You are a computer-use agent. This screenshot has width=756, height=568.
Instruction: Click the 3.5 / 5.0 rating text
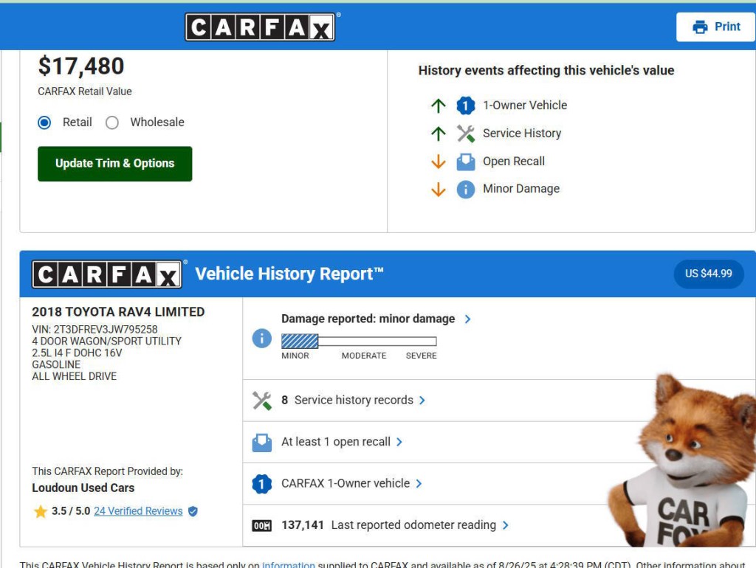pyautogui.click(x=71, y=511)
